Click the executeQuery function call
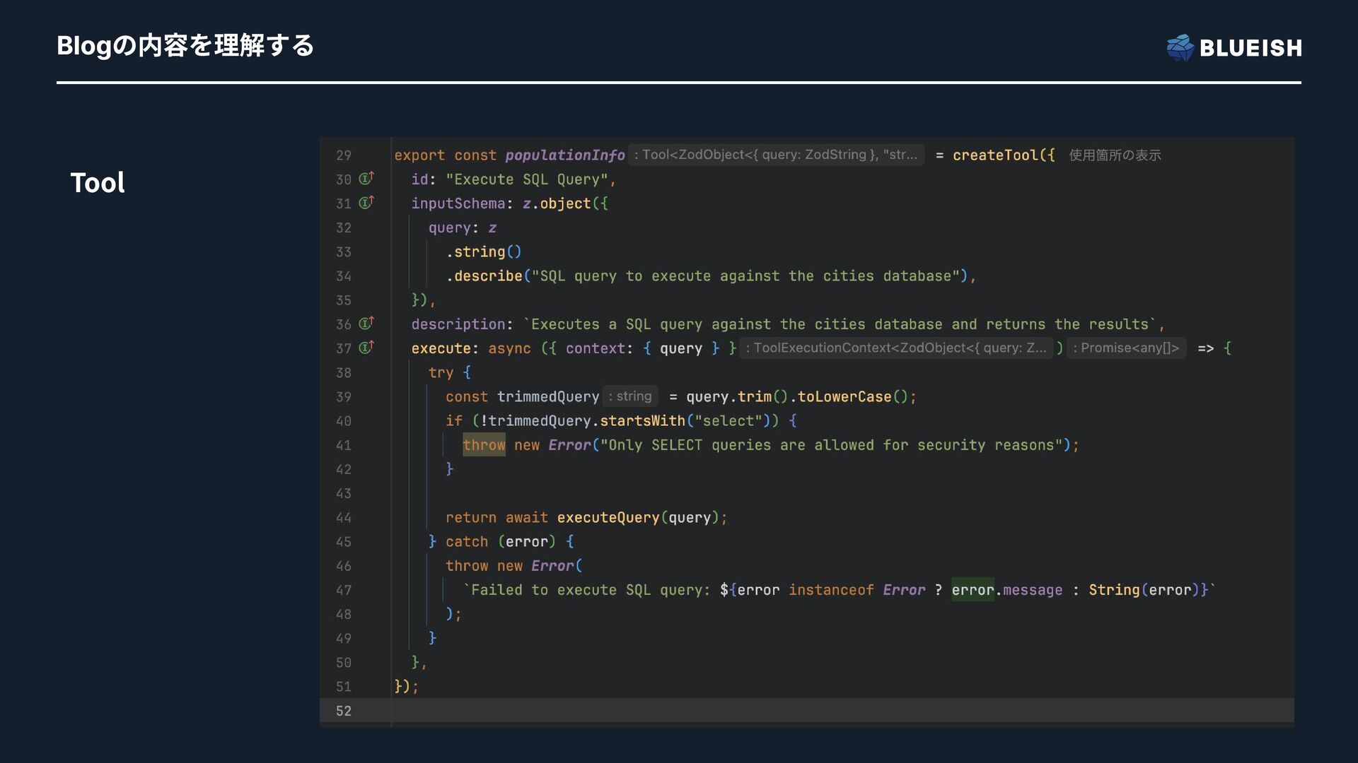 pyautogui.click(x=608, y=518)
